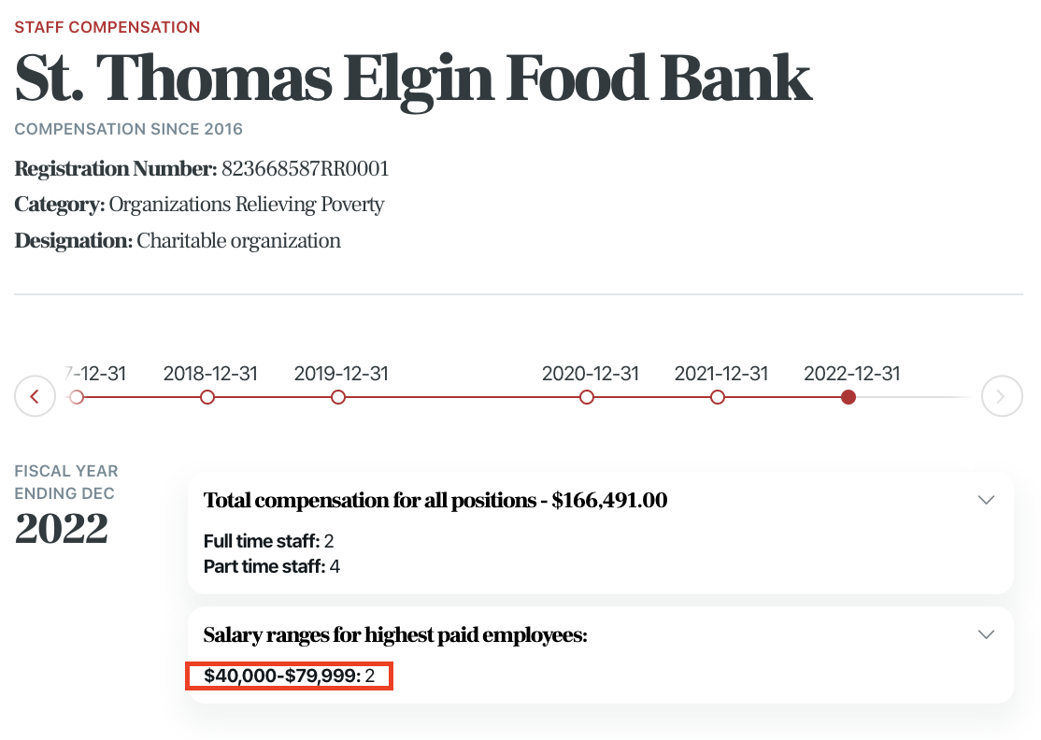
Task: Click the Total compensation for all positions heading
Action: tap(435, 500)
